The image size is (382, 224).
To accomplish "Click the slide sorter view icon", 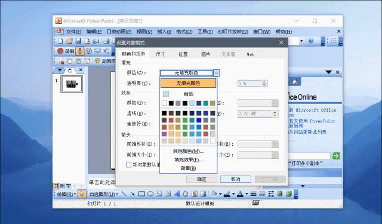I will click(x=62, y=186).
